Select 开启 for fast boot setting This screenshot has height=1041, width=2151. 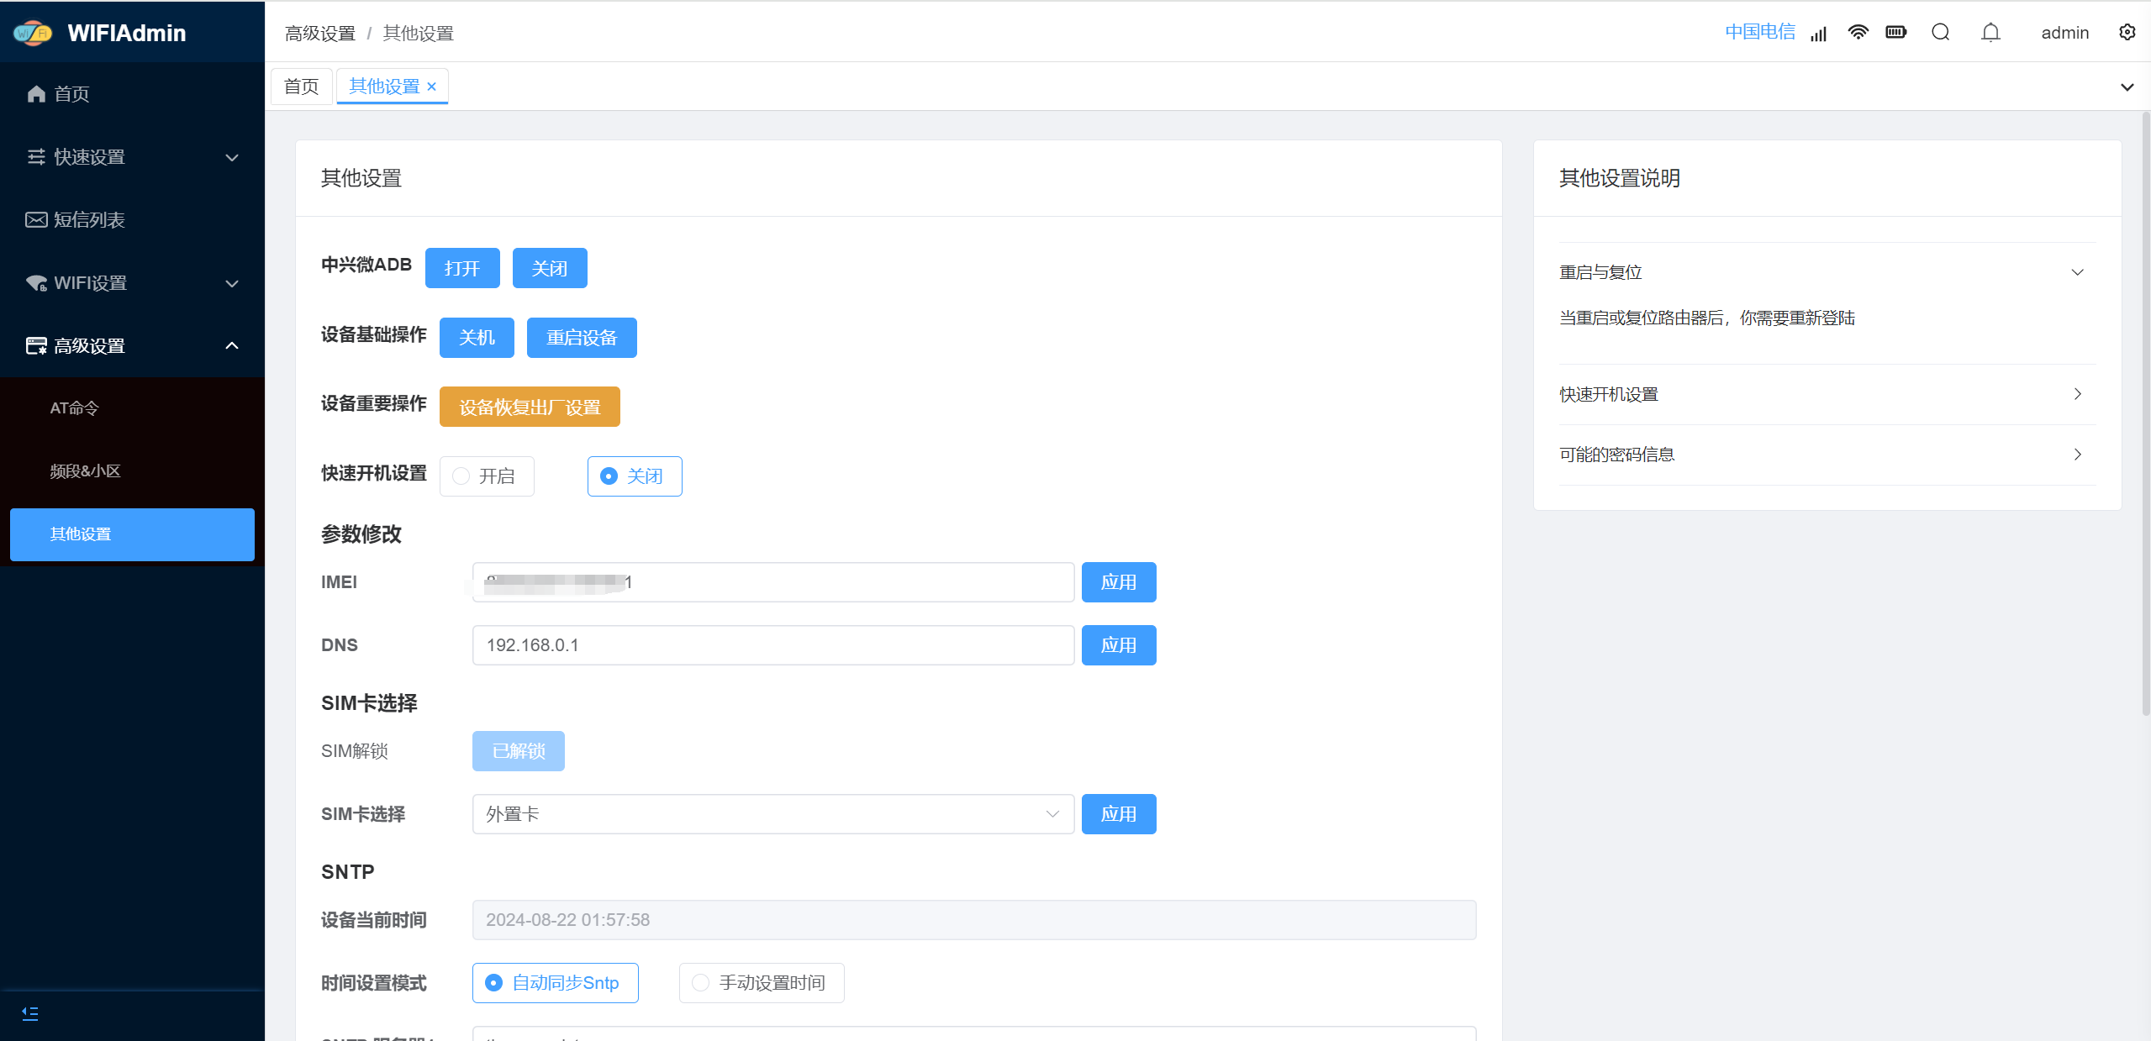487,476
